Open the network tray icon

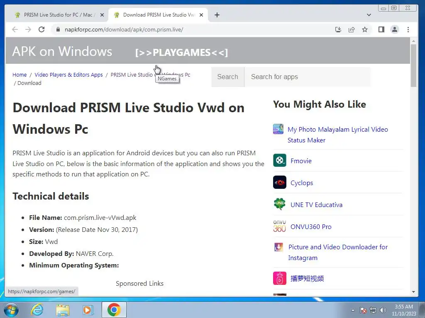373,310
